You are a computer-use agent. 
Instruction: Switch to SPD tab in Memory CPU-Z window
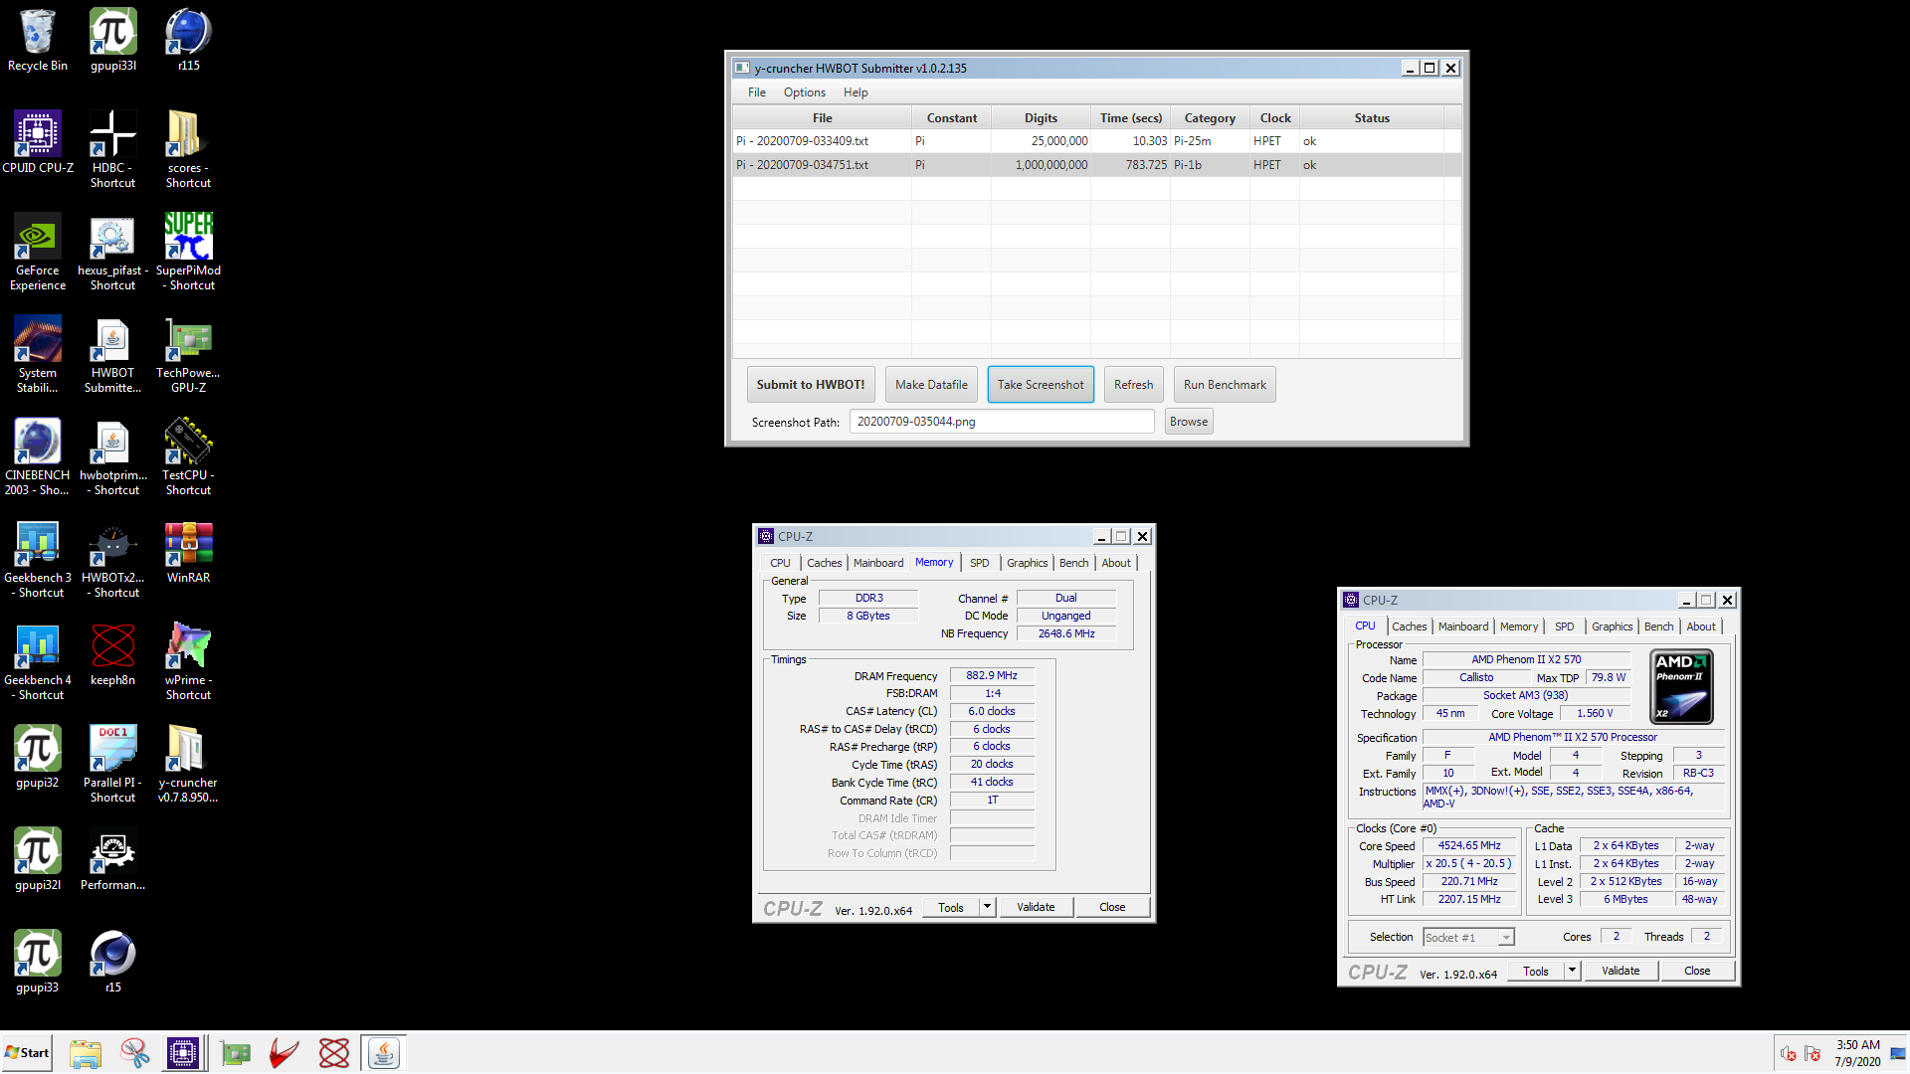980,563
